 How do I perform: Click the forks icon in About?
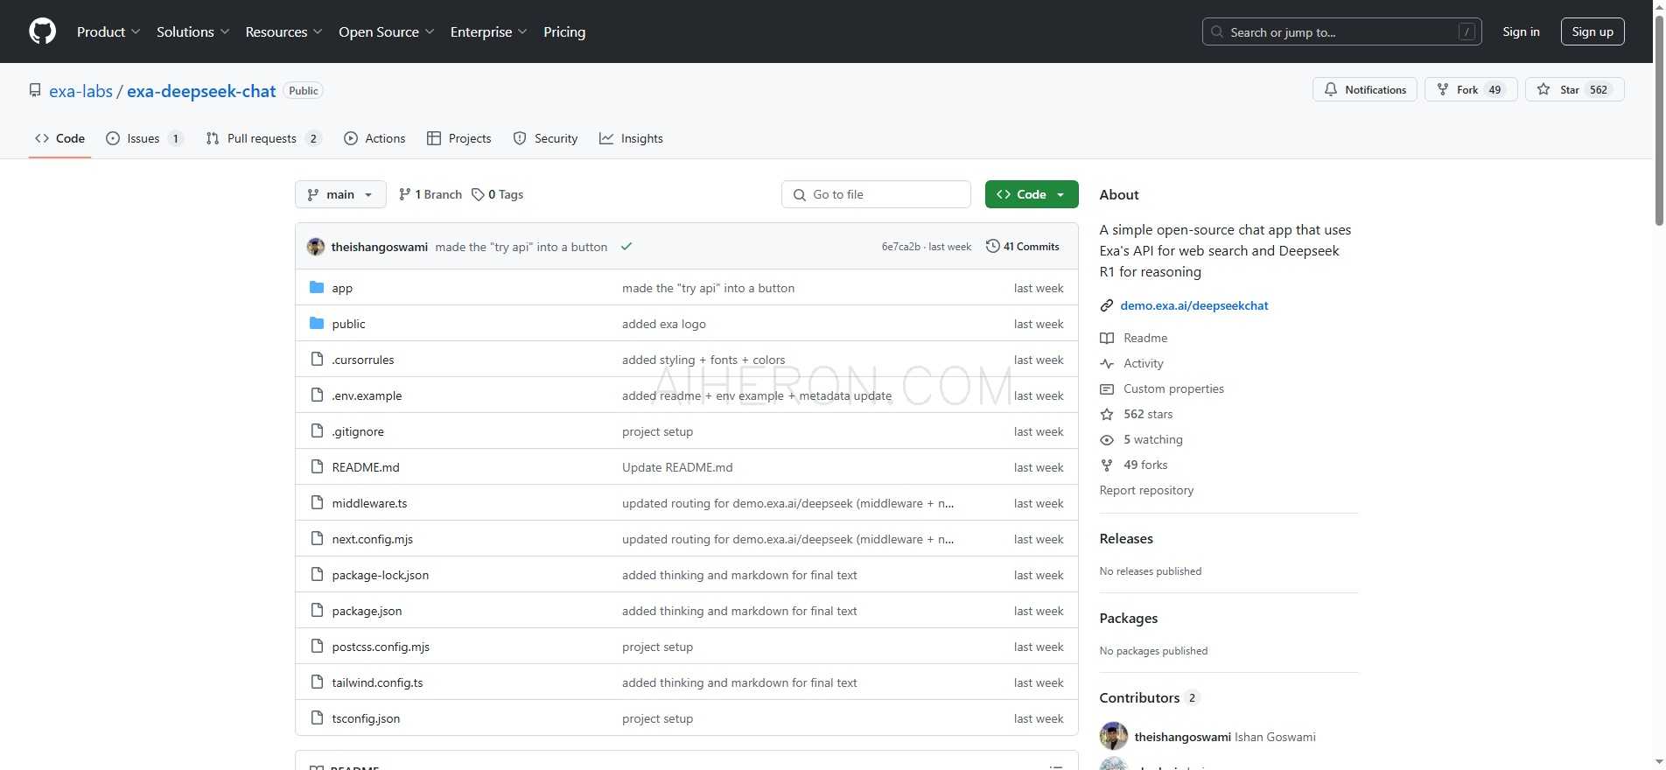(x=1107, y=465)
